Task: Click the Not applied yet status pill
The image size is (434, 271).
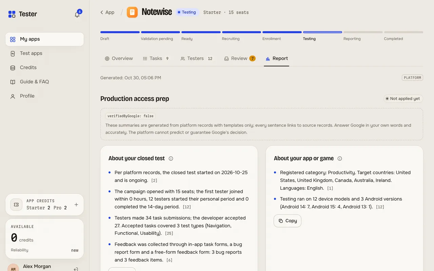Action: click(403, 99)
